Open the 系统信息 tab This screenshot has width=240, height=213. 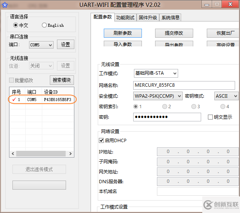pyautogui.click(x=170, y=18)
